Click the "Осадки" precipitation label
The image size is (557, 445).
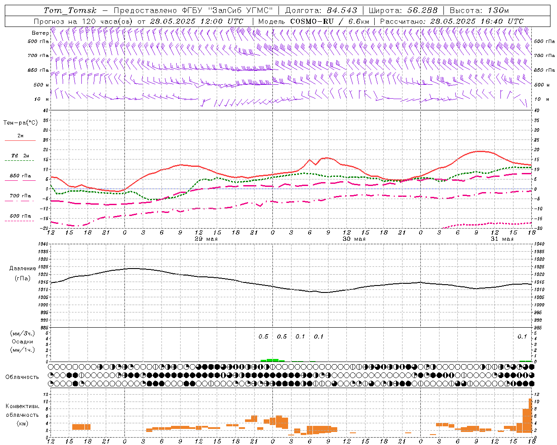pos(22,342)
